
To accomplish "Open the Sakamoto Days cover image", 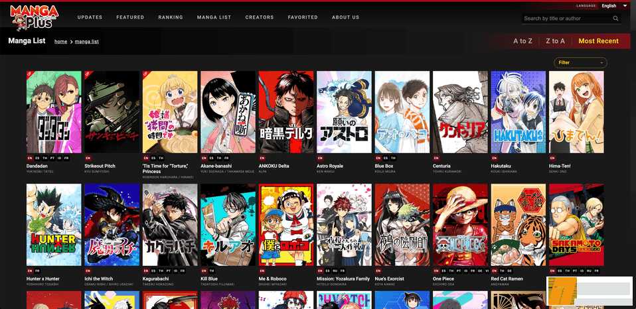I will pyautogui.click(x=576, y=225).
